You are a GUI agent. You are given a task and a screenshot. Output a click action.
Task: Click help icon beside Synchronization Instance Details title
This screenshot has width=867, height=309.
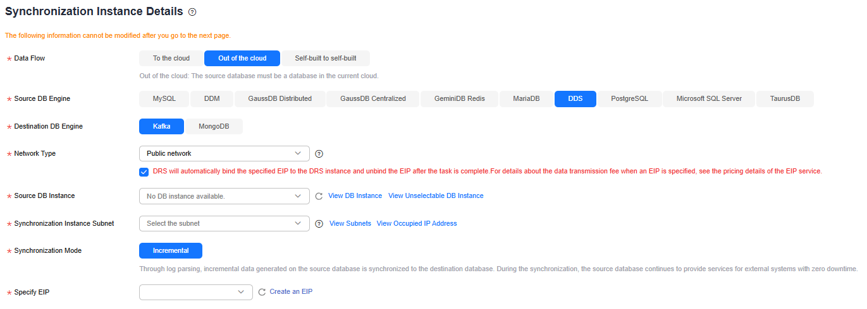pos(192,12)
